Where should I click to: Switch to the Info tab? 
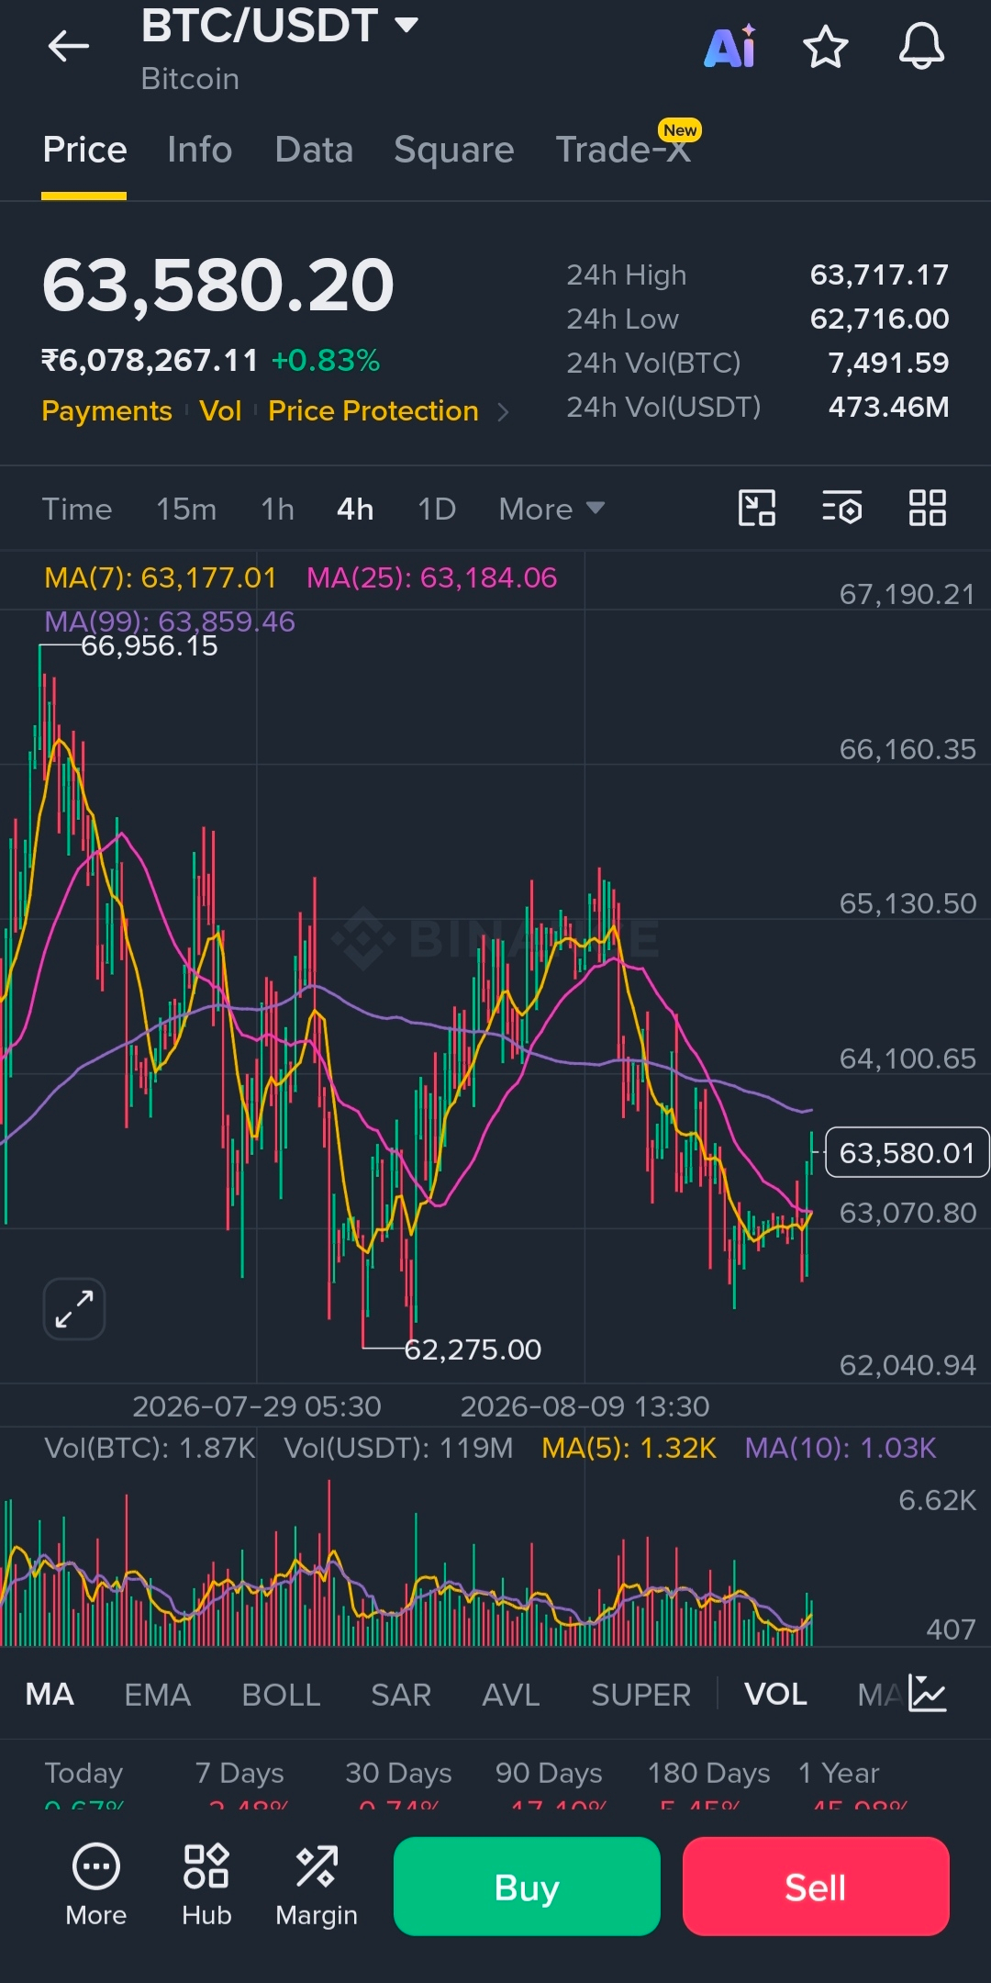pos(200,150)
